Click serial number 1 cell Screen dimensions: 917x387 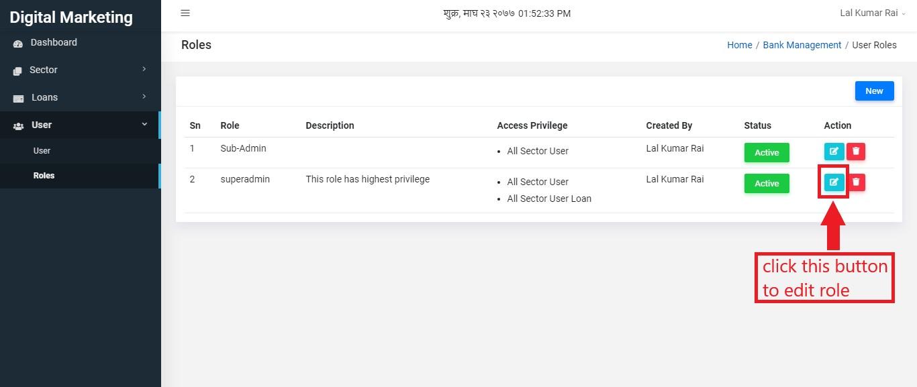pos(192,148)
